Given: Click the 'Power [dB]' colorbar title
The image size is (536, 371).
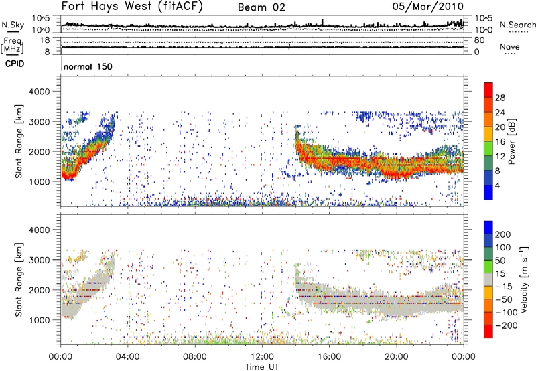Looking at the screenshot, I should [511, 141].
